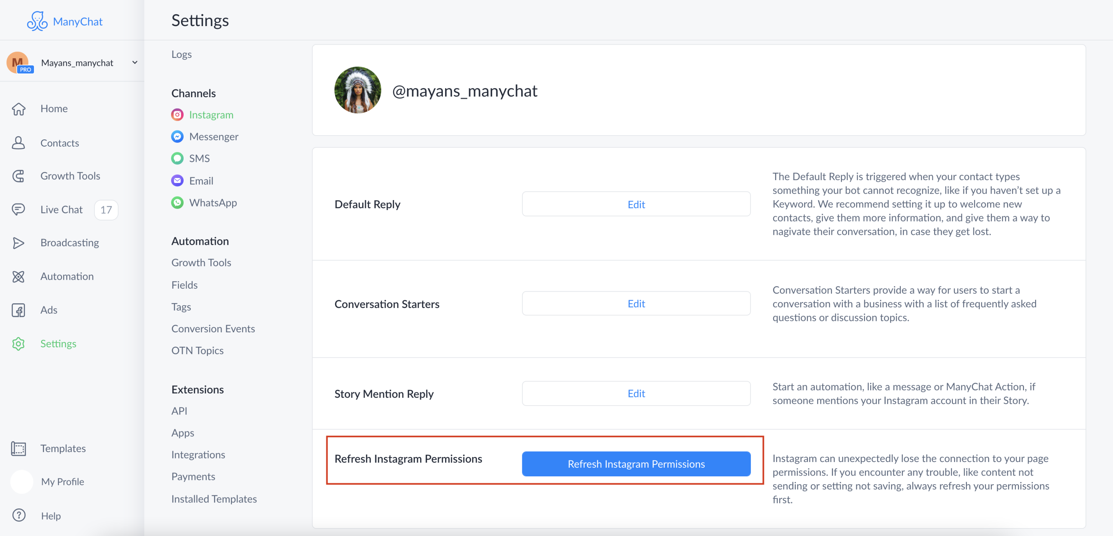Screen dimensions: 1113x536
Task: Switch to the Logs tab
Action: pyautogui.click(x=181, y=54)
